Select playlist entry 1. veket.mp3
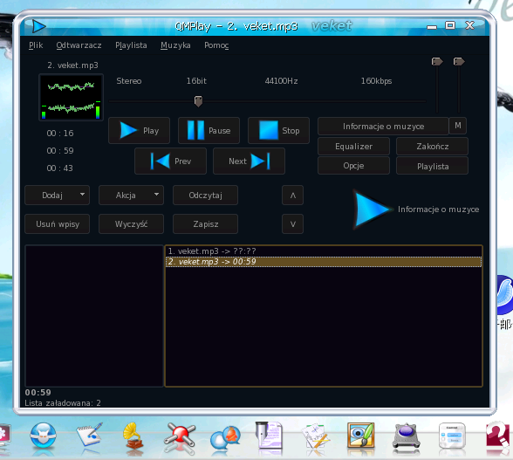 323,251
